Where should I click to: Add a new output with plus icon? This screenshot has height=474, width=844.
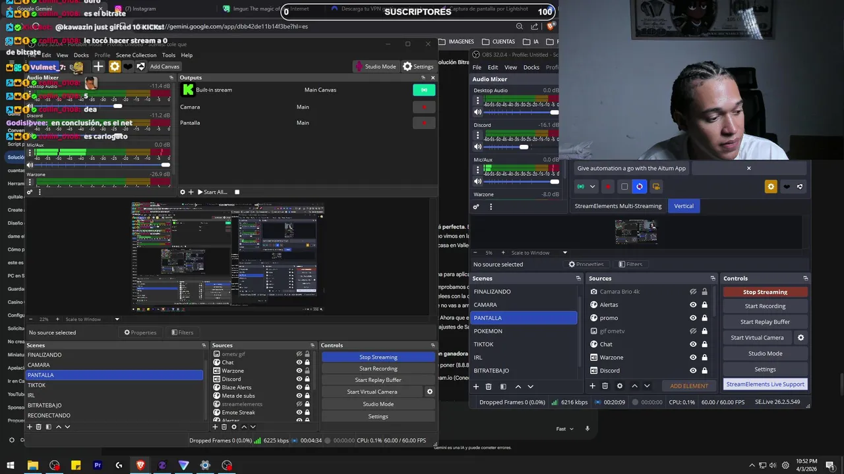point(191,192)
